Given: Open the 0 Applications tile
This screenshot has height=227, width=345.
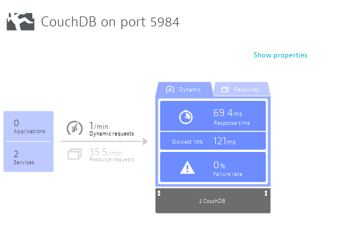Looking at the screenshot, I should click(29, 126).
